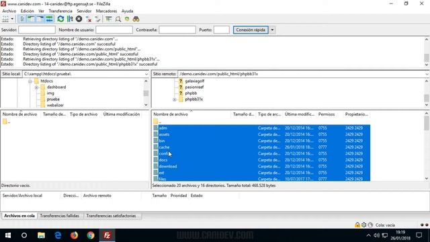Open the Site Manager icon

(x=5, y=19)
